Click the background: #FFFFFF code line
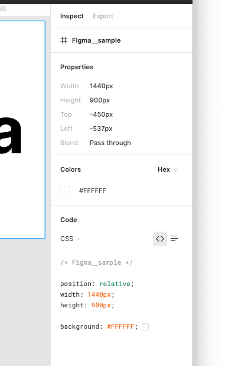This screenshot has height=366, width=225. tap(99, 326)
